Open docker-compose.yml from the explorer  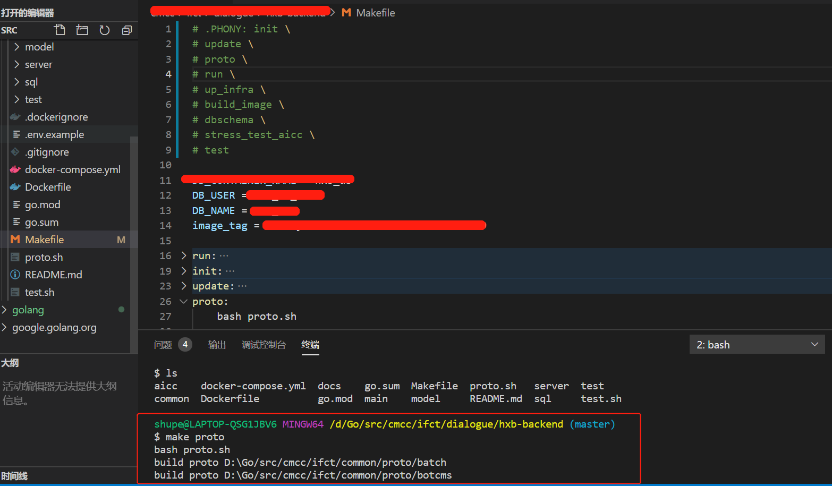[x=73, y=169]
